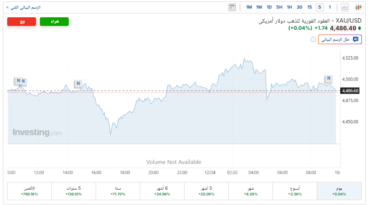Switch to candlestick chart type icon
Viewport: 371px width, 205px height.
click(358, 7)
